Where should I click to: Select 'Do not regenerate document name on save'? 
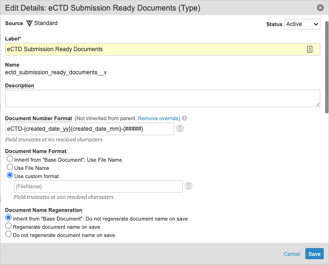(x=8, y=234)
